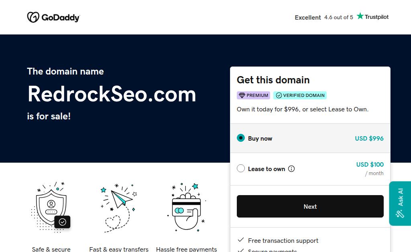
Task: Click the GoDaddy logo icon
Action: coord(33,17)
